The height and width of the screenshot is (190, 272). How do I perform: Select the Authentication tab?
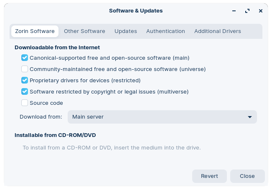(x=165, y=31)
